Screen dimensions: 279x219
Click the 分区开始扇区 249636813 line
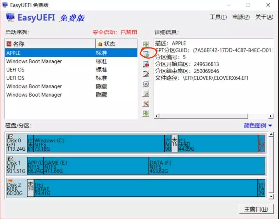tap(187, 64)
